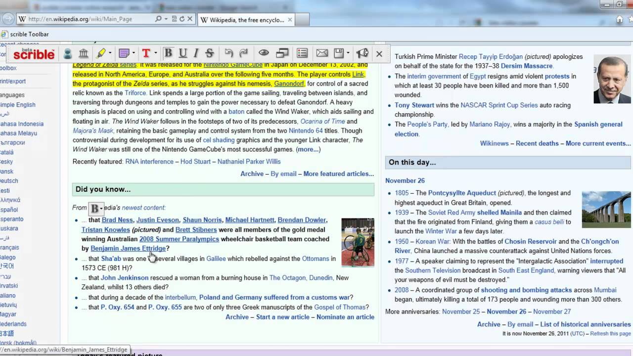Expand the save options dropdown arrow

tap(348, 53)
